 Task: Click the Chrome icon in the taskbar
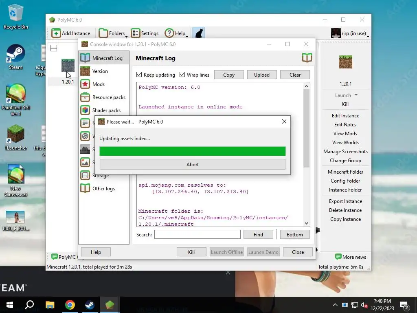point(70,305)
